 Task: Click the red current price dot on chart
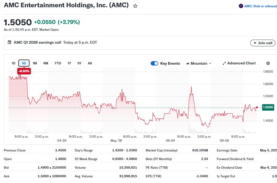tap(257, 107)
